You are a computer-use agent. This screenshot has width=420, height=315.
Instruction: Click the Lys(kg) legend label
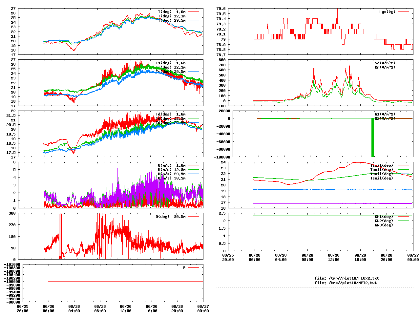(387, 12)
